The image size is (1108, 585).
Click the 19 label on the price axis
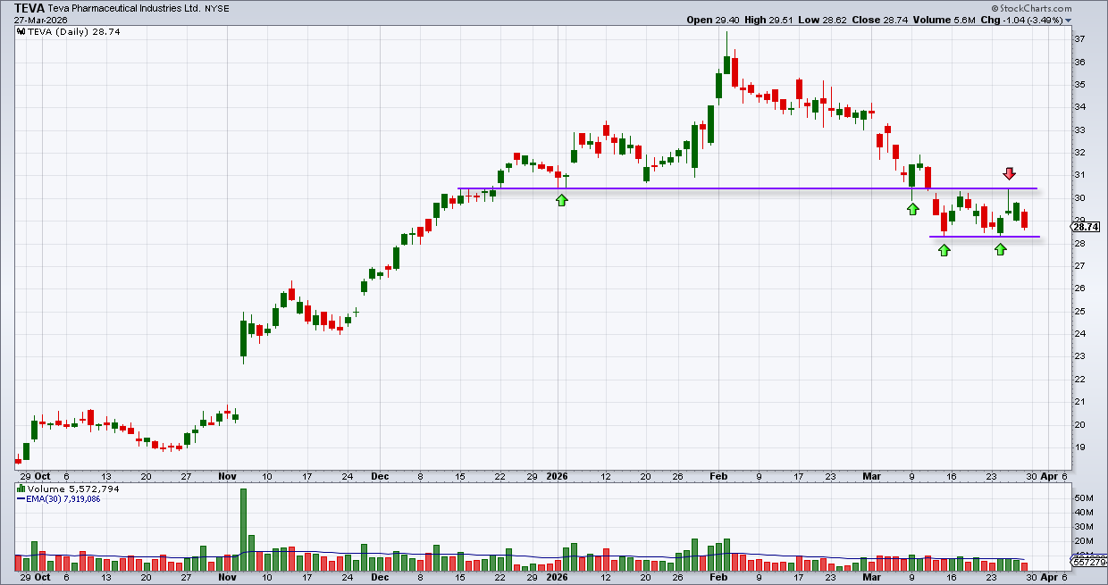(1079, 447)
